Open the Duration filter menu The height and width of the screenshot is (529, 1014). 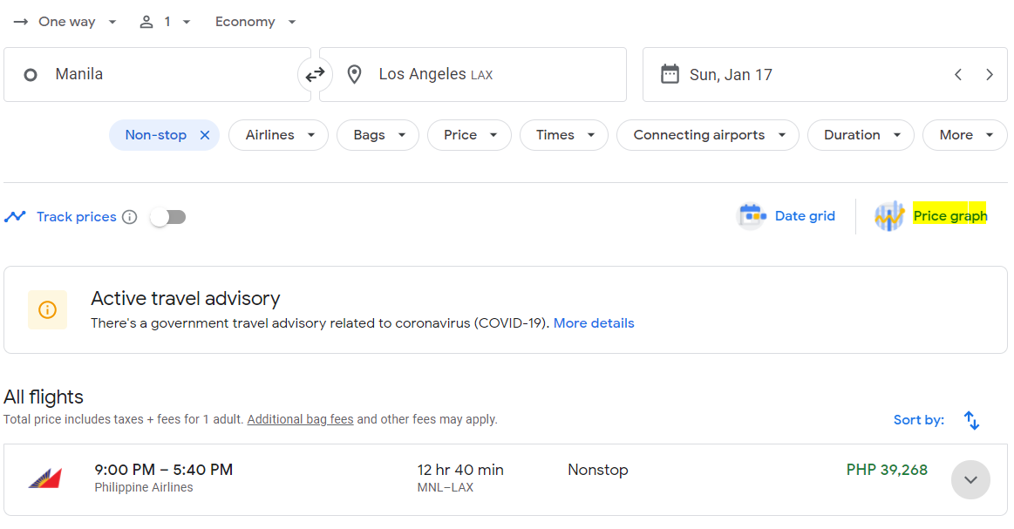tap(861, 135)
